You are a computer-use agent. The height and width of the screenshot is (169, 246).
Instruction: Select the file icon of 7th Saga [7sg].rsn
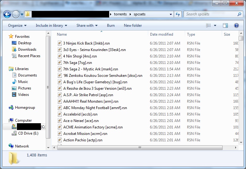click(60, 63)
